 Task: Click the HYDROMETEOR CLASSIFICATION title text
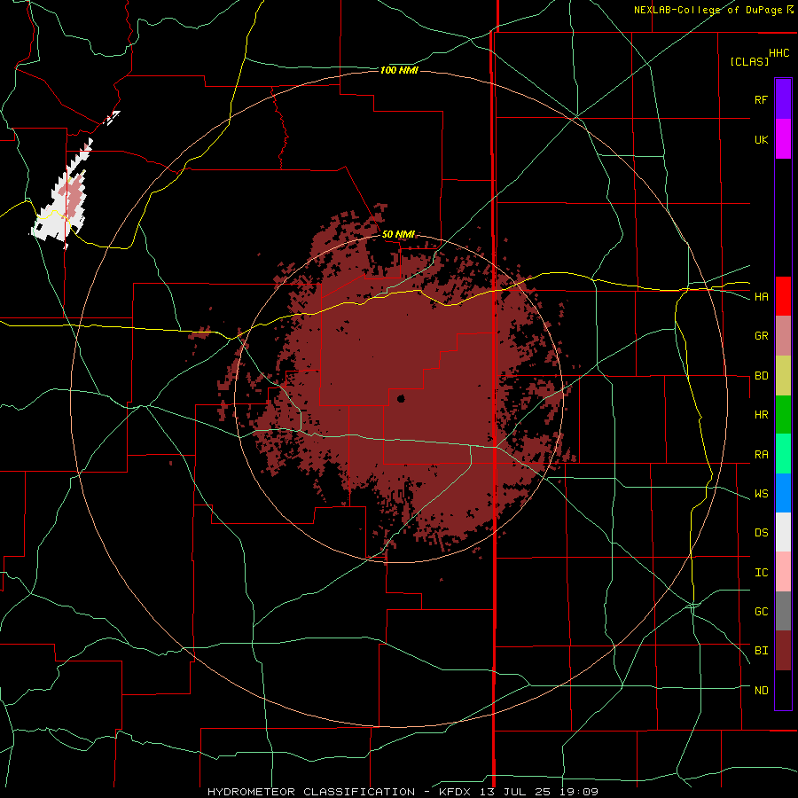pyautogui.click(x=311, y=792)
